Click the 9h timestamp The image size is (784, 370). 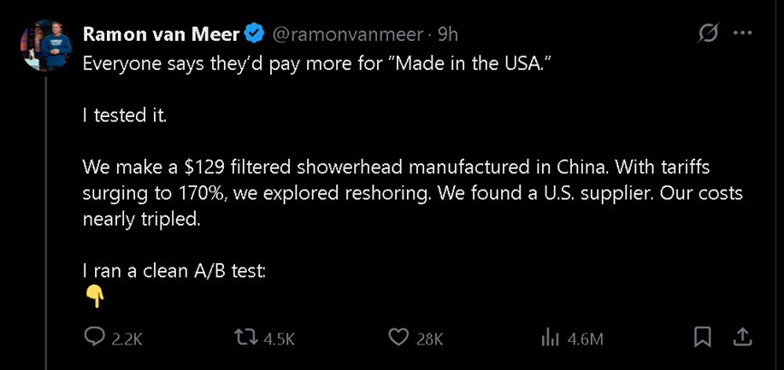[x=448, y=34]
